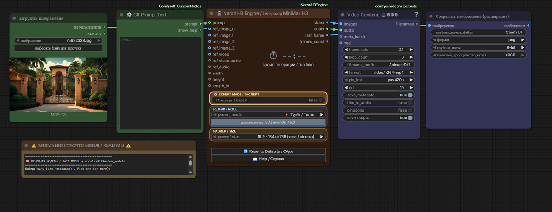Click the ИЗОБРАЖЕНИЕ output socket

pos(104,28)
